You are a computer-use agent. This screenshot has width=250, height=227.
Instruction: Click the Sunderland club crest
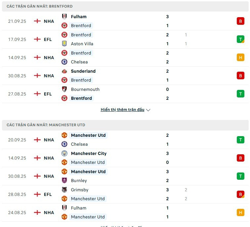click(x=64, y=71)
